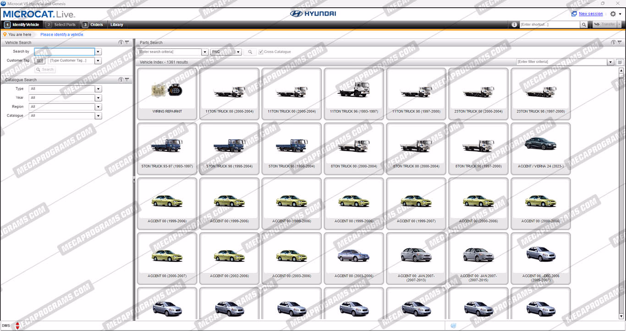Open the Region dropdown list
Viewport: 626px width, 331px height.
coord(98,107)
